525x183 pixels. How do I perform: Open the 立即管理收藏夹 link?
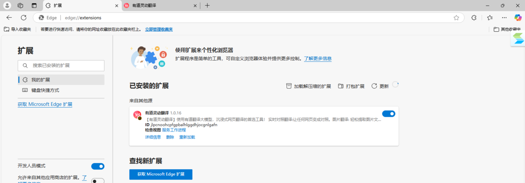point(159,29)
